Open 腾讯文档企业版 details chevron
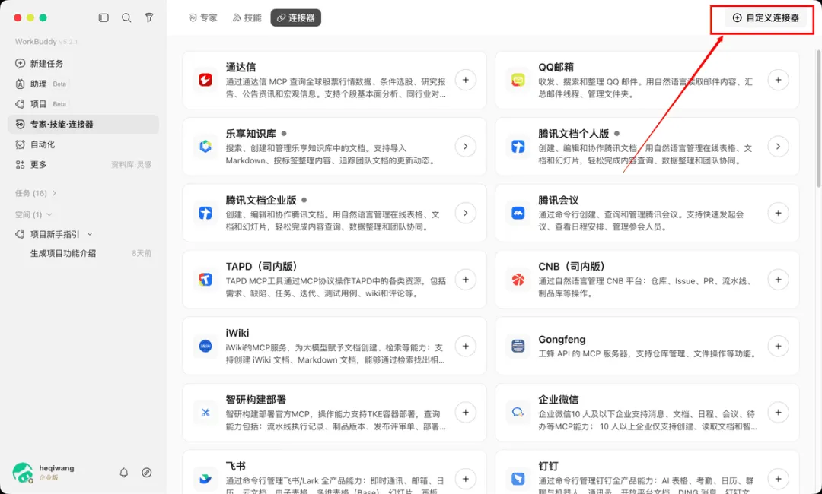Screen dimensions: 822x494 tap(466, 213)
